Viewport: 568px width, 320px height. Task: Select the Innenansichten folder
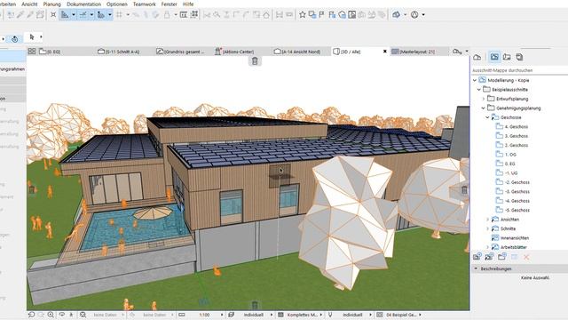point(510,238)
